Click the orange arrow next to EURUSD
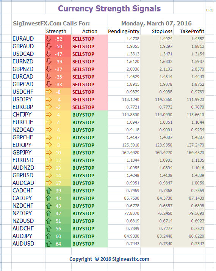The height and width of the screenshot is (271, 216). 49,160
